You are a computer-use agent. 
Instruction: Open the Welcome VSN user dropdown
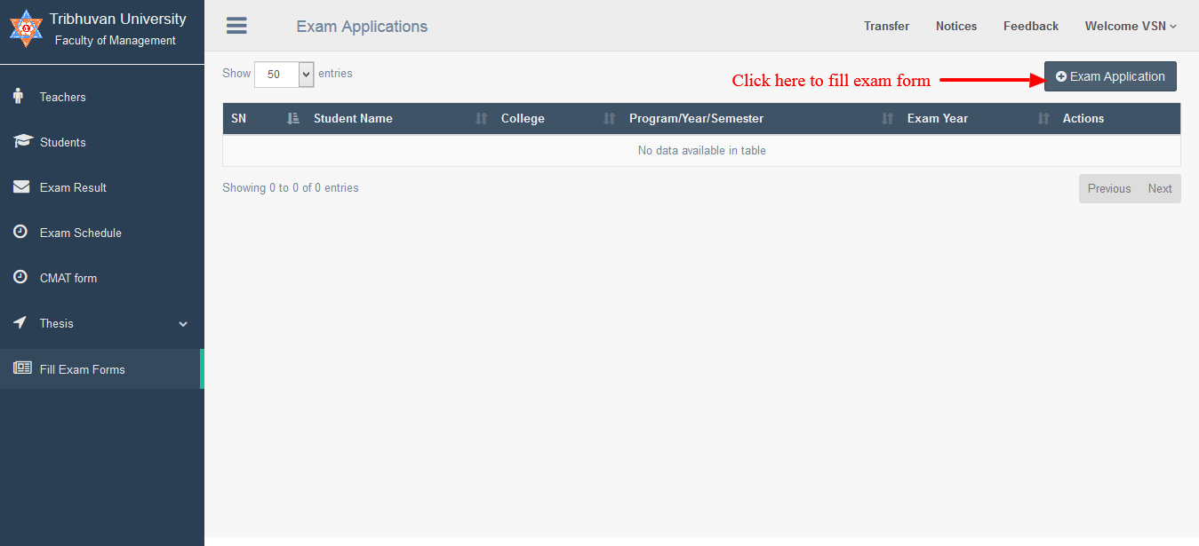1130,27
